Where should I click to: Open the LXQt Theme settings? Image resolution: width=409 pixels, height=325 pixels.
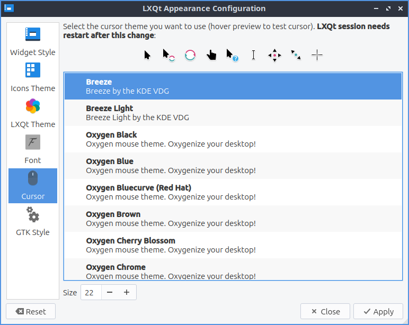(33, 114)
